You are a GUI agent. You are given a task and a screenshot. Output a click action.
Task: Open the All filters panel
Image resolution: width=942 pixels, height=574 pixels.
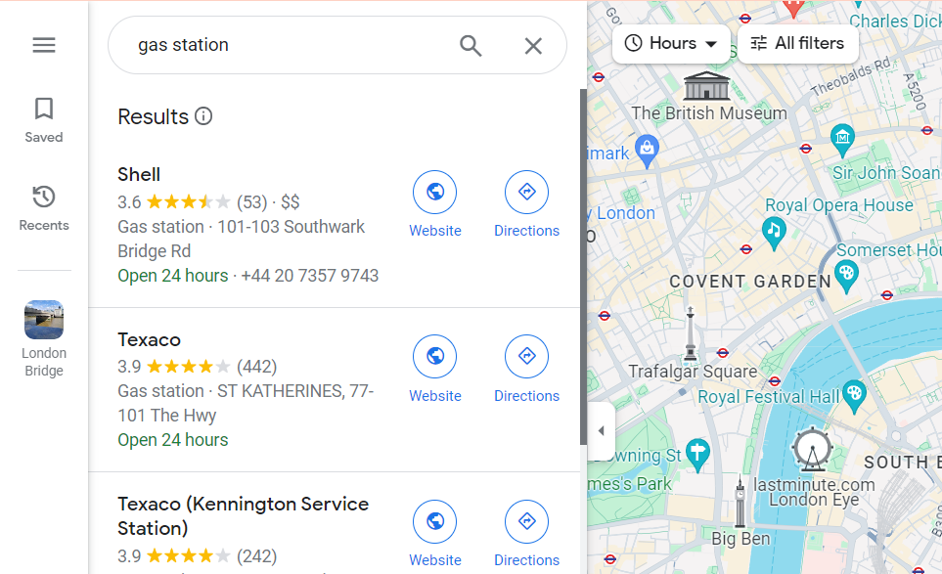coord(798,43)
